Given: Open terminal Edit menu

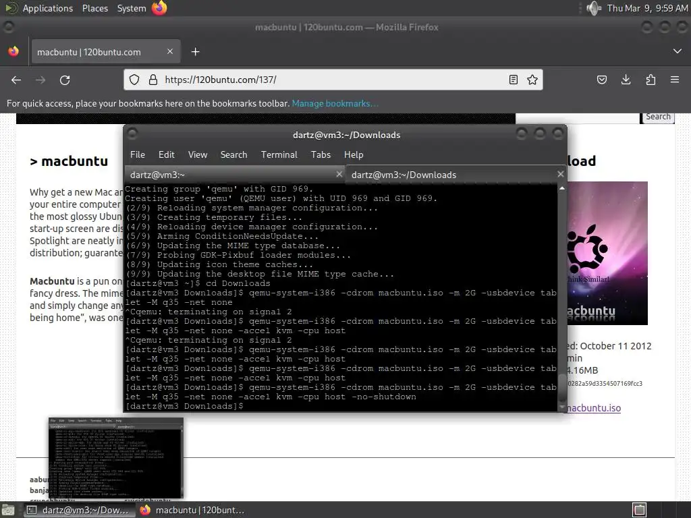Looking at the screenshot, I should 166,154.
